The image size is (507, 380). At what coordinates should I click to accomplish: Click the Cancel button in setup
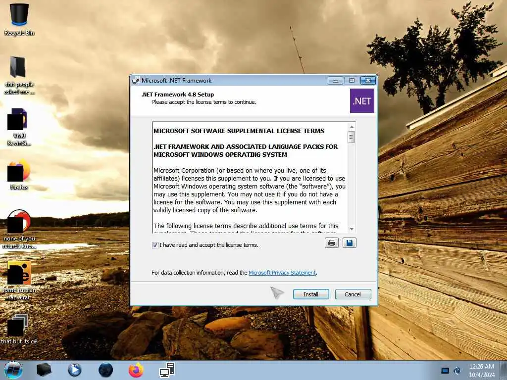(x=353, y=294)
